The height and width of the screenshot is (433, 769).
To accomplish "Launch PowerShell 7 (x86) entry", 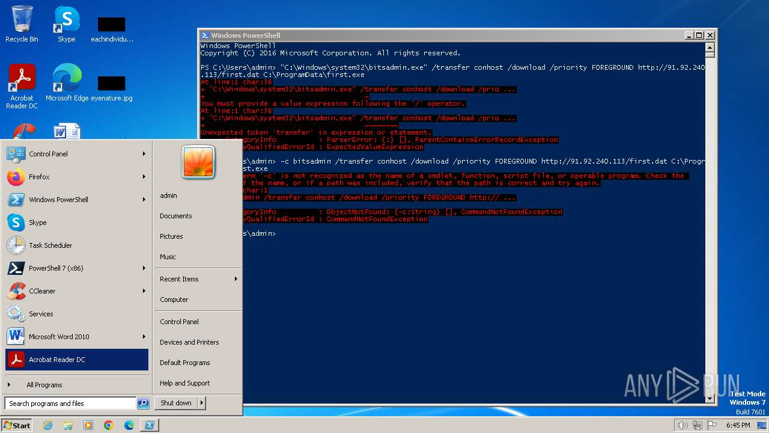I will (77, 268).
